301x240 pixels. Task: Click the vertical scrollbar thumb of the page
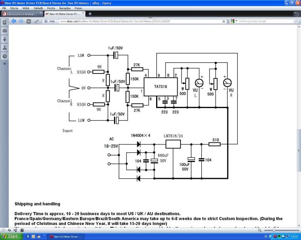[x=299, y=150]
